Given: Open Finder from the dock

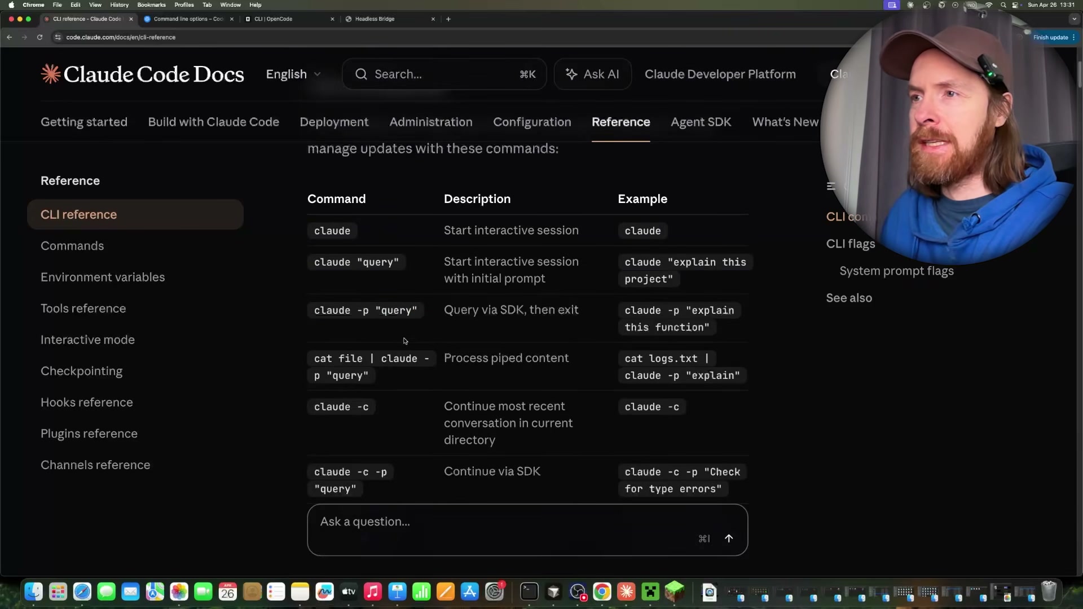Looking at the screenshot, I should tap(34, 592).
